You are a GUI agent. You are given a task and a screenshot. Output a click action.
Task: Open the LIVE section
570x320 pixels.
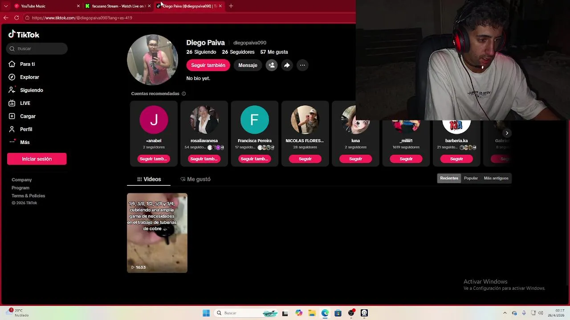25,103
